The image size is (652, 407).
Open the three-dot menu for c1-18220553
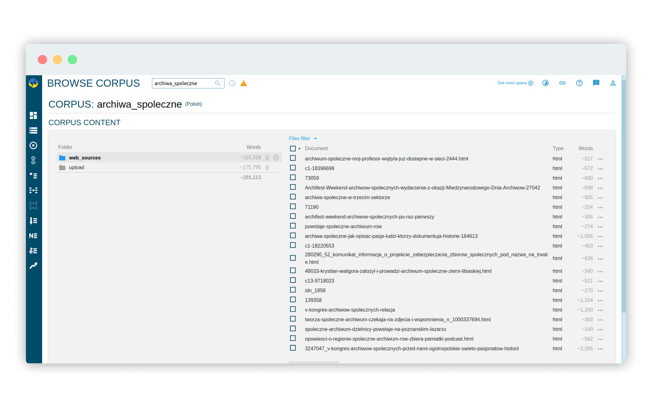pos(600,246)
